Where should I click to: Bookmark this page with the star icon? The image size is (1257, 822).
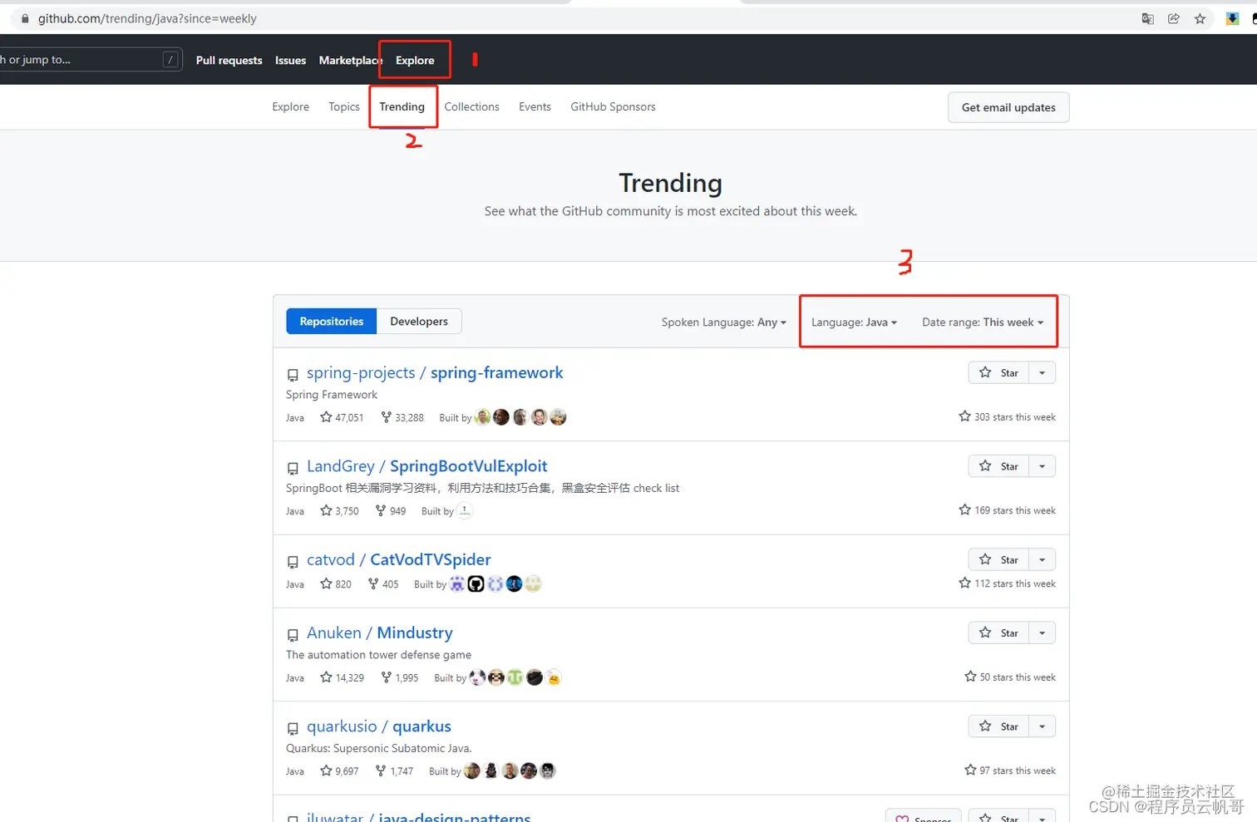click(x=1200, y=18)
